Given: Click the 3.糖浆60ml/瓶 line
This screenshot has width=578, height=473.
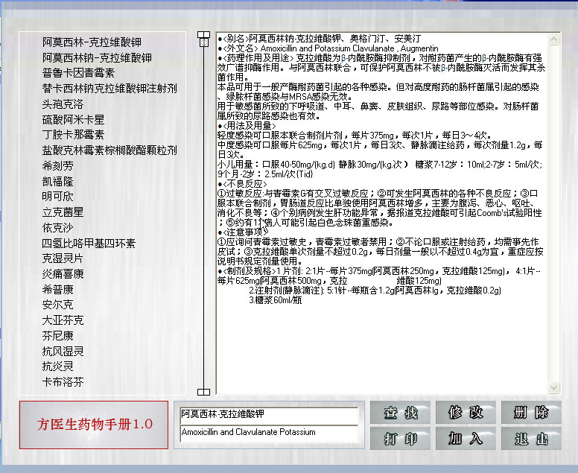Looking at the screenshot, I should point(276,300).
